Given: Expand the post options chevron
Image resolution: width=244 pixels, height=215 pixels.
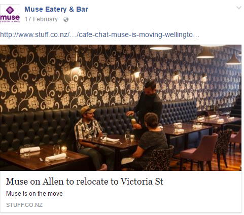Looking at the screenshot, I should [239, 8].
